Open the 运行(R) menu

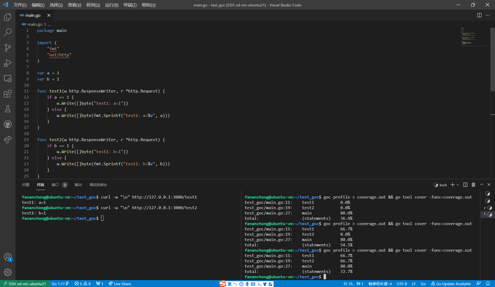click(x=112, y=5)
